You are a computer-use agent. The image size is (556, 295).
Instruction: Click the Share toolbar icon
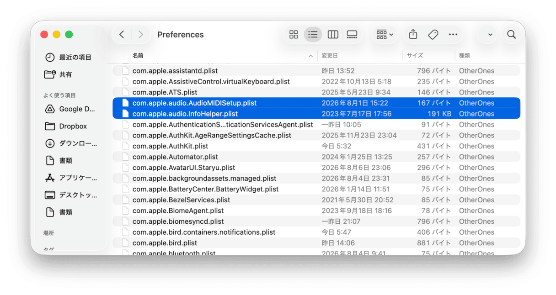pos(413,35)
